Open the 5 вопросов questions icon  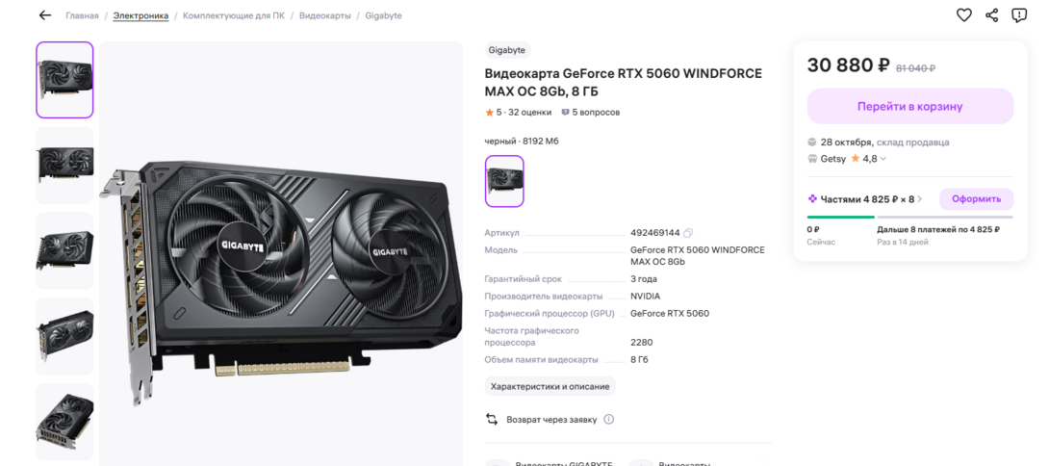(x=565, y=113)
